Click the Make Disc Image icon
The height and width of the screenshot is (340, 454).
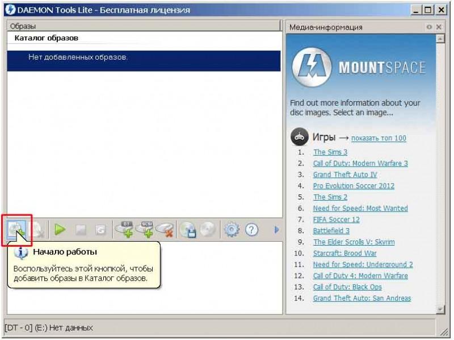click(188, 230)
